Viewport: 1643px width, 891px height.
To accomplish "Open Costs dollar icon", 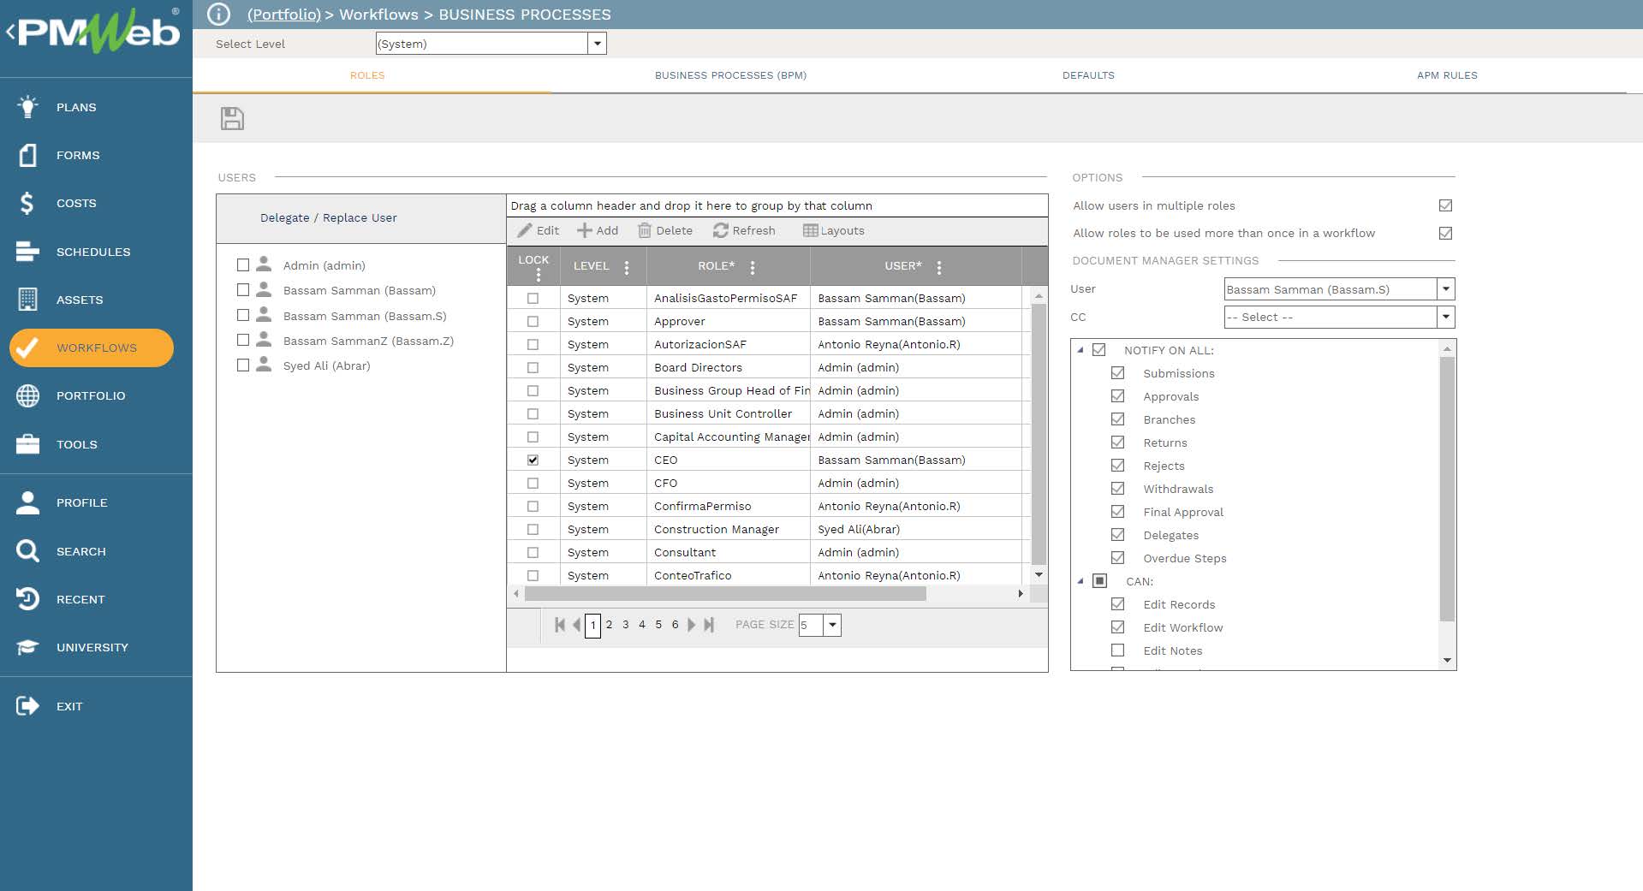I will click(x=27, y=203).
